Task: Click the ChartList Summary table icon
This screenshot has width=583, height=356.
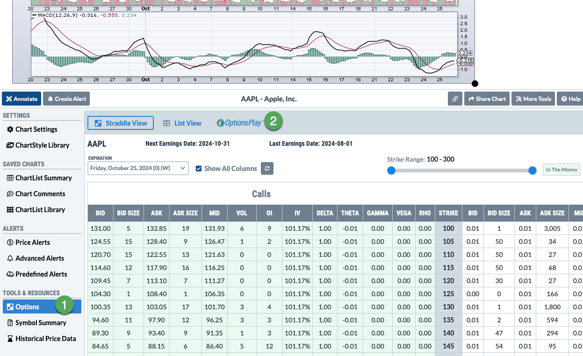Action: pos(10,178)
